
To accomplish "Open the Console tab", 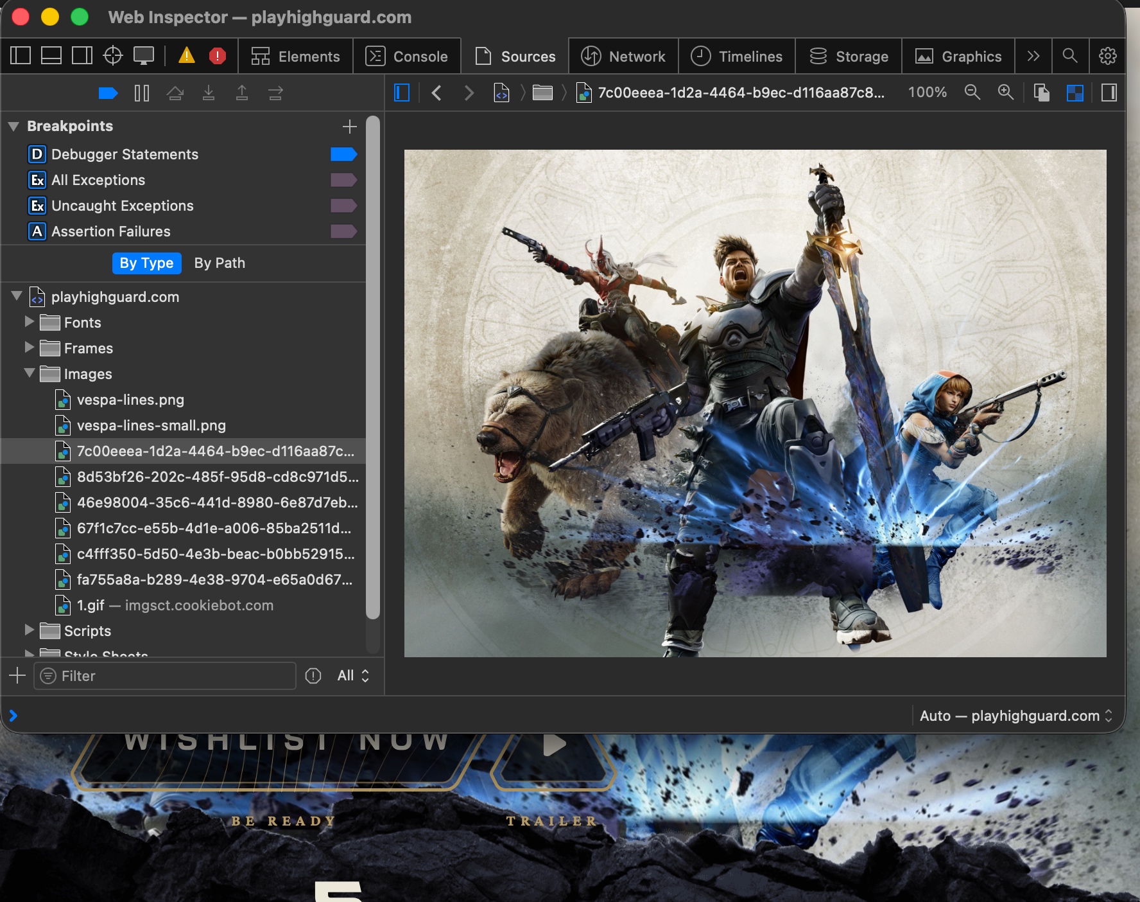I will coord(407,57).
